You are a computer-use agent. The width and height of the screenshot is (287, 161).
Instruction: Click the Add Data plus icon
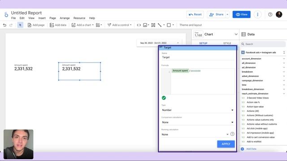point(242,149)
